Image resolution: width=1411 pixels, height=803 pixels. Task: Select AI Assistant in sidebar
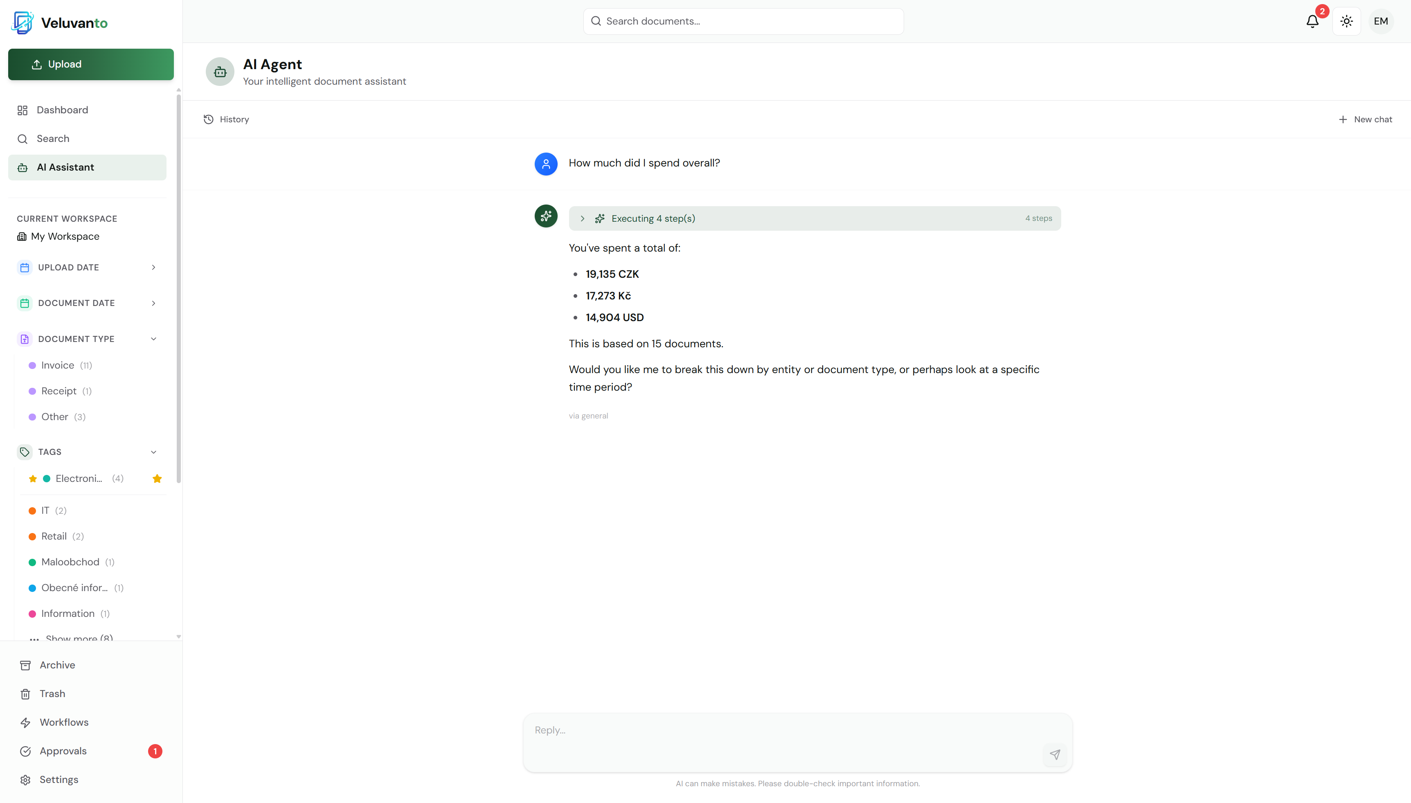[87, 168]
